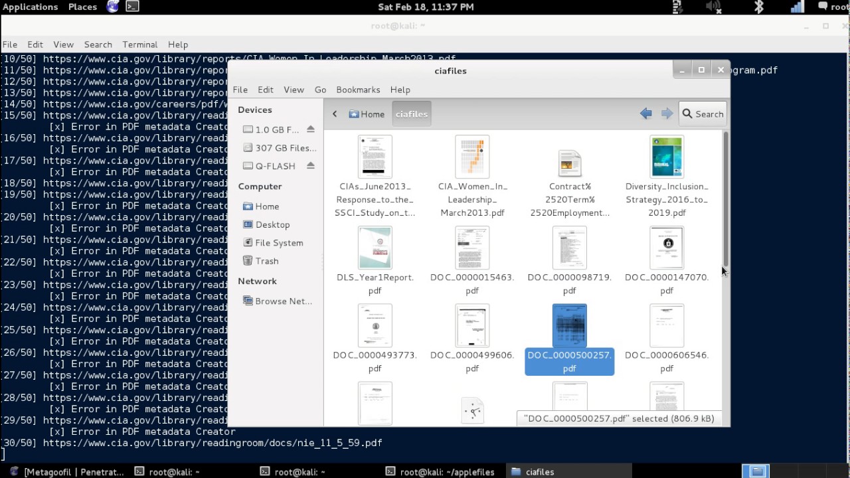Open Places menu in top panel
Image resolution: width=850 pixels, height=478 pixels.
(x=82, y=7)
